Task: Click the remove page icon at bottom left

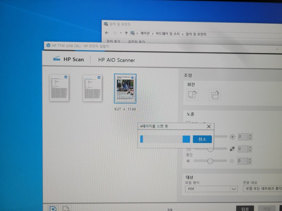Action: click(x=66, y=209)
